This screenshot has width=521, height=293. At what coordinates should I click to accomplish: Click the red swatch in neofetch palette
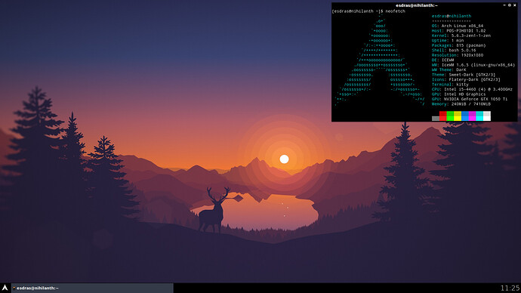(443, 116)
